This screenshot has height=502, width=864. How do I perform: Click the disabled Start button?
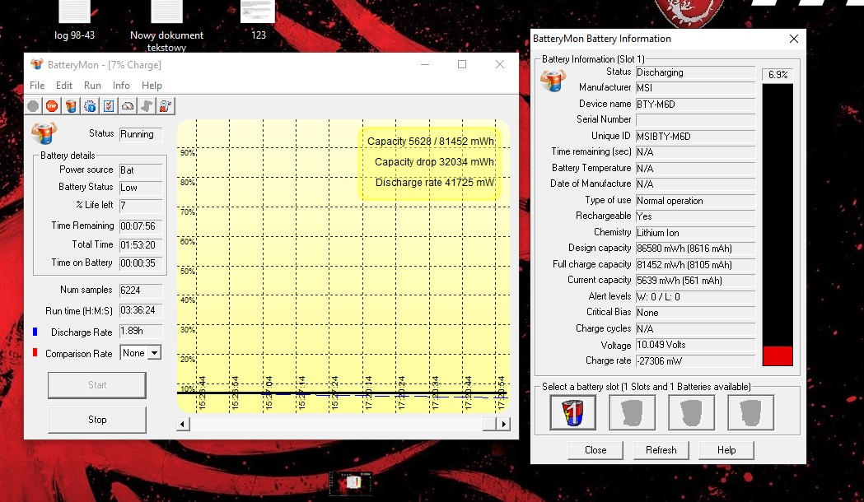coord(97,385)
